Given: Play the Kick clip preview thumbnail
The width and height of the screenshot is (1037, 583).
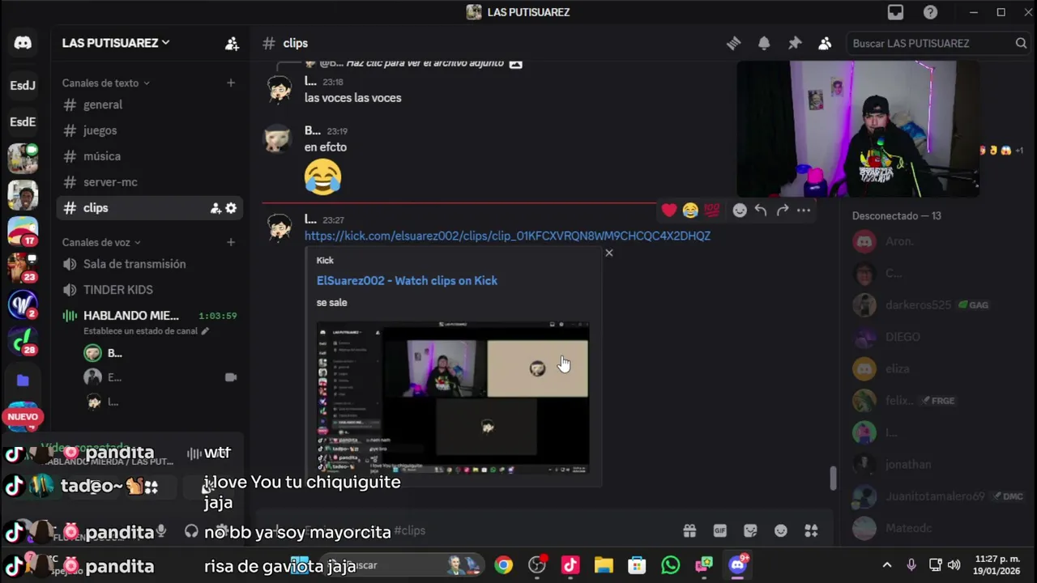Looking at the screenshot, I should 453,398.
